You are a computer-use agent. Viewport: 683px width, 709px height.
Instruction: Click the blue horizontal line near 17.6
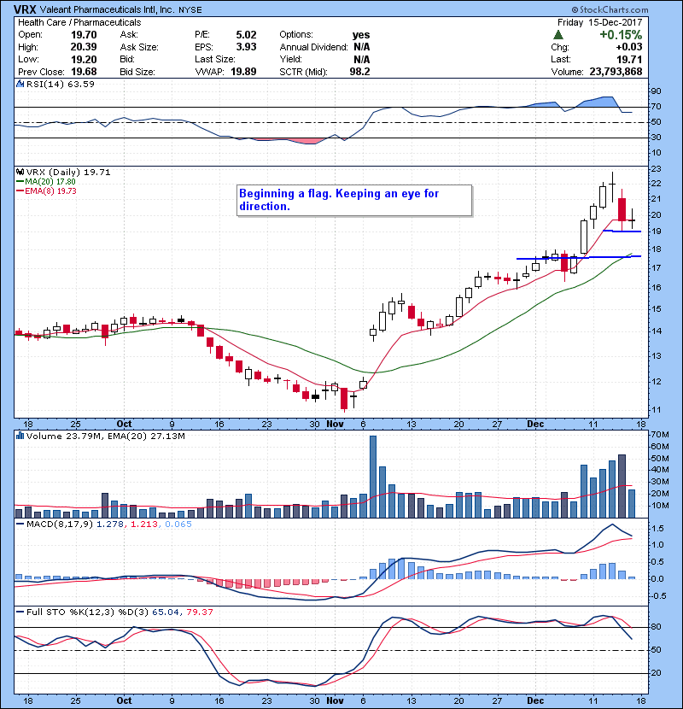(579, 258)
